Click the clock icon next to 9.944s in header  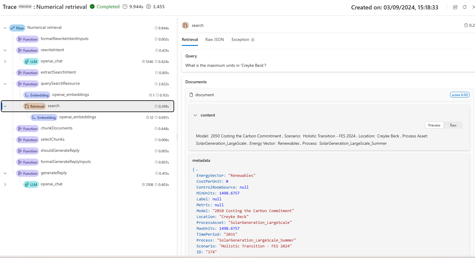tap(125, 6)
